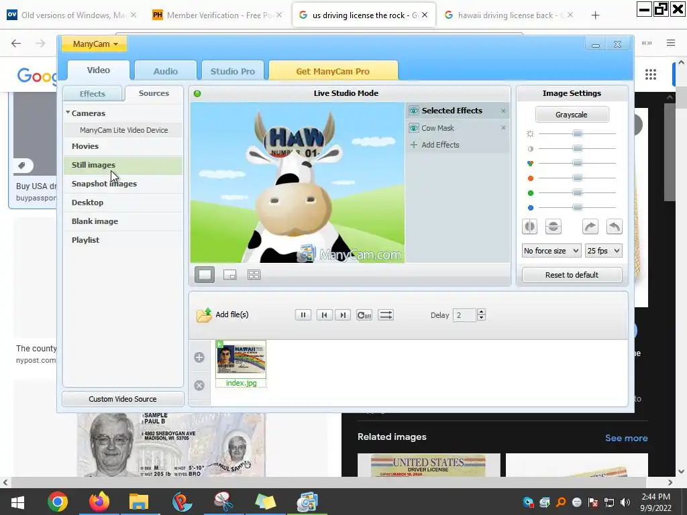
Task: Select Snapshot images source
Action: [x=123, y=184]
